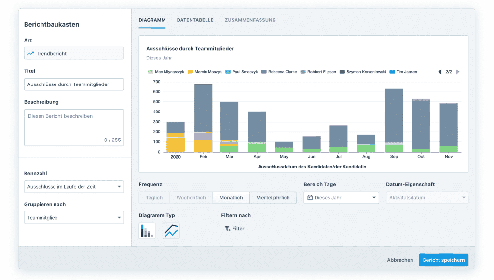Select the stacked bar chart type icon
Image resolution: width=494 pixels, height=280 pixels.
click(x=147, y=231)
